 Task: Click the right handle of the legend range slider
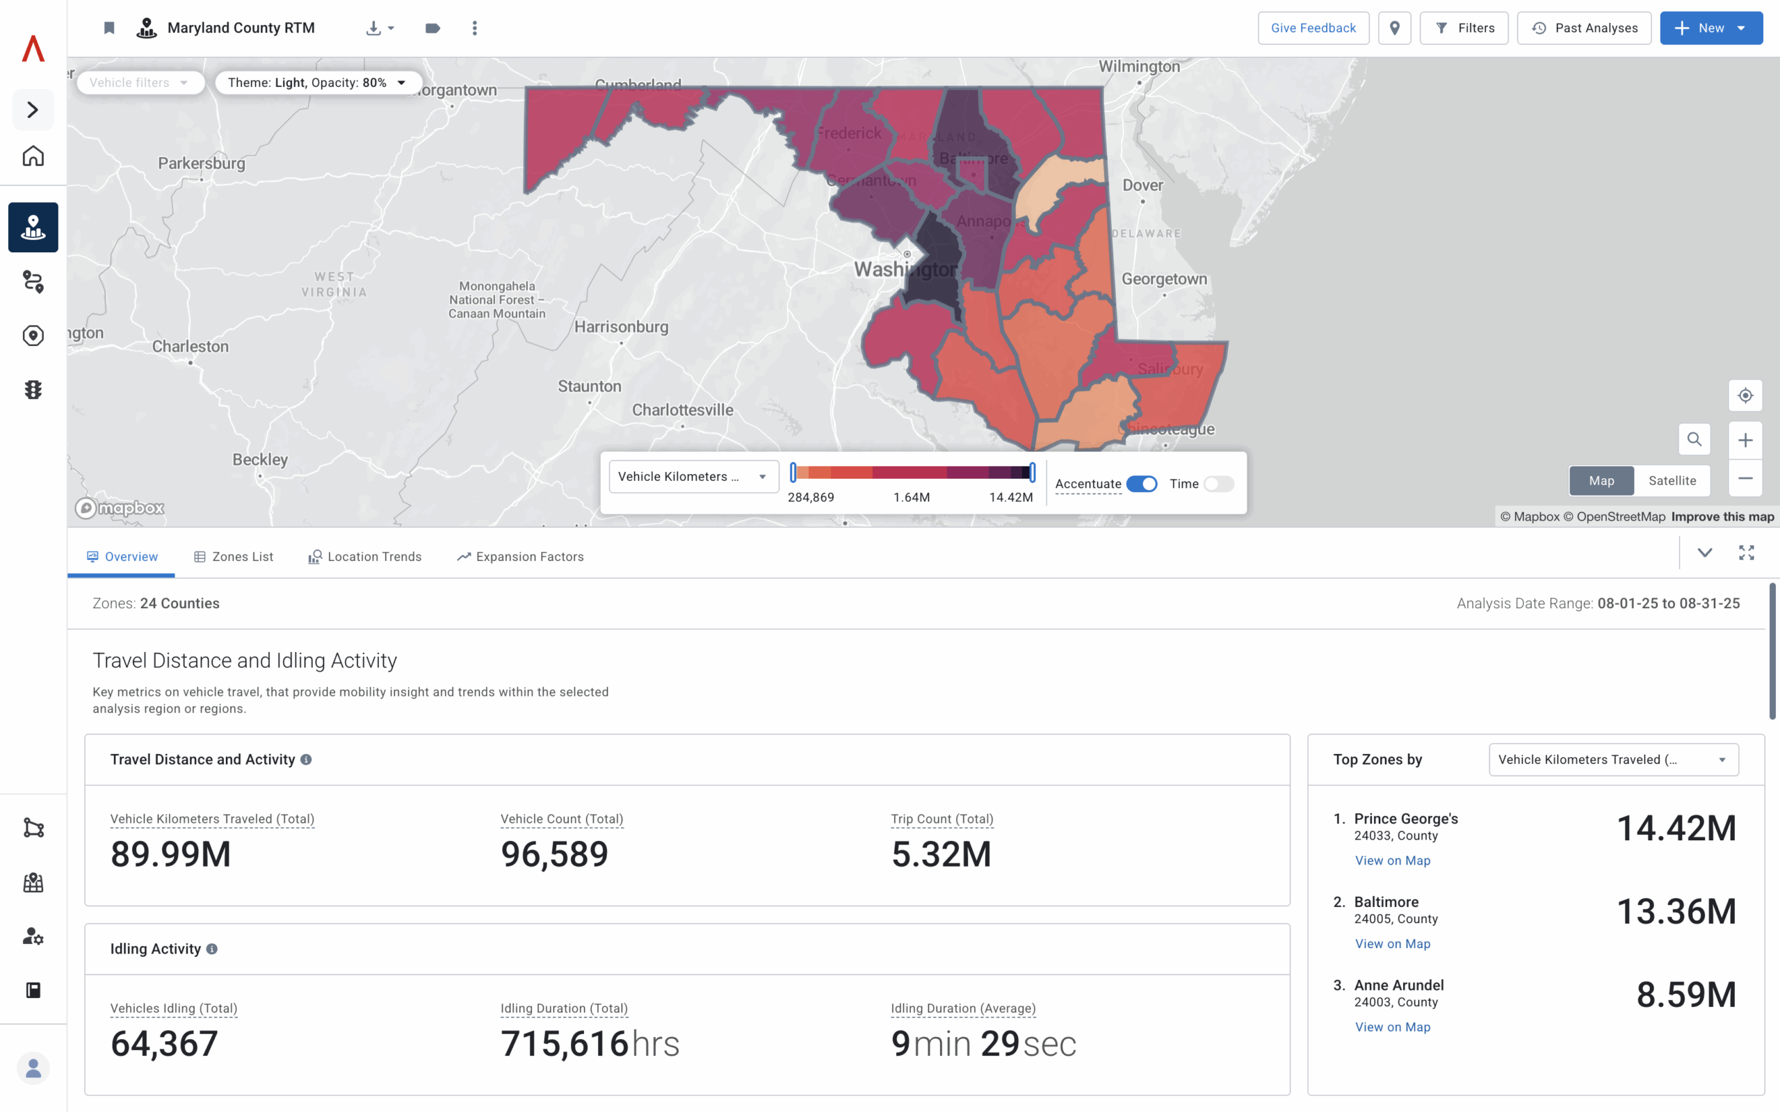(x=1033, y=472)
